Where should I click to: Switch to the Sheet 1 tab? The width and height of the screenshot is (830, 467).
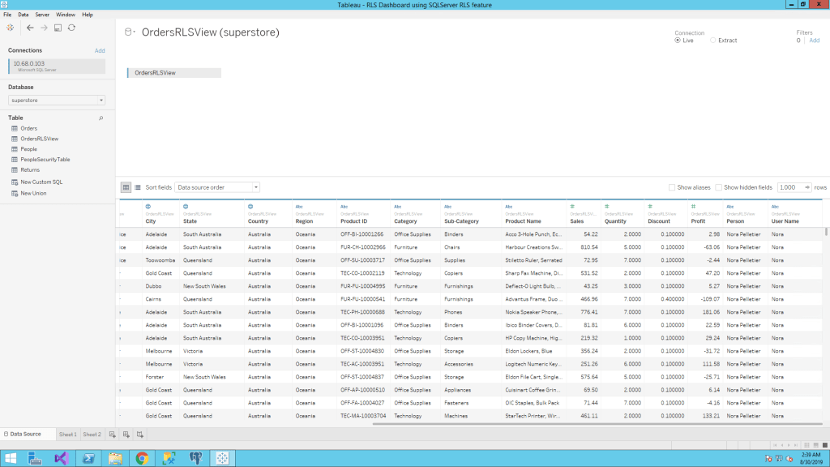pyautogui.click(x=67, y=435)
